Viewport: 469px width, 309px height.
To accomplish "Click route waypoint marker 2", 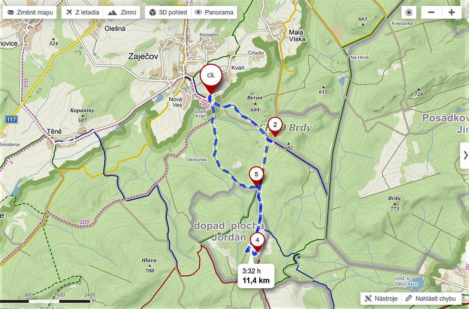I will (275, 127).
